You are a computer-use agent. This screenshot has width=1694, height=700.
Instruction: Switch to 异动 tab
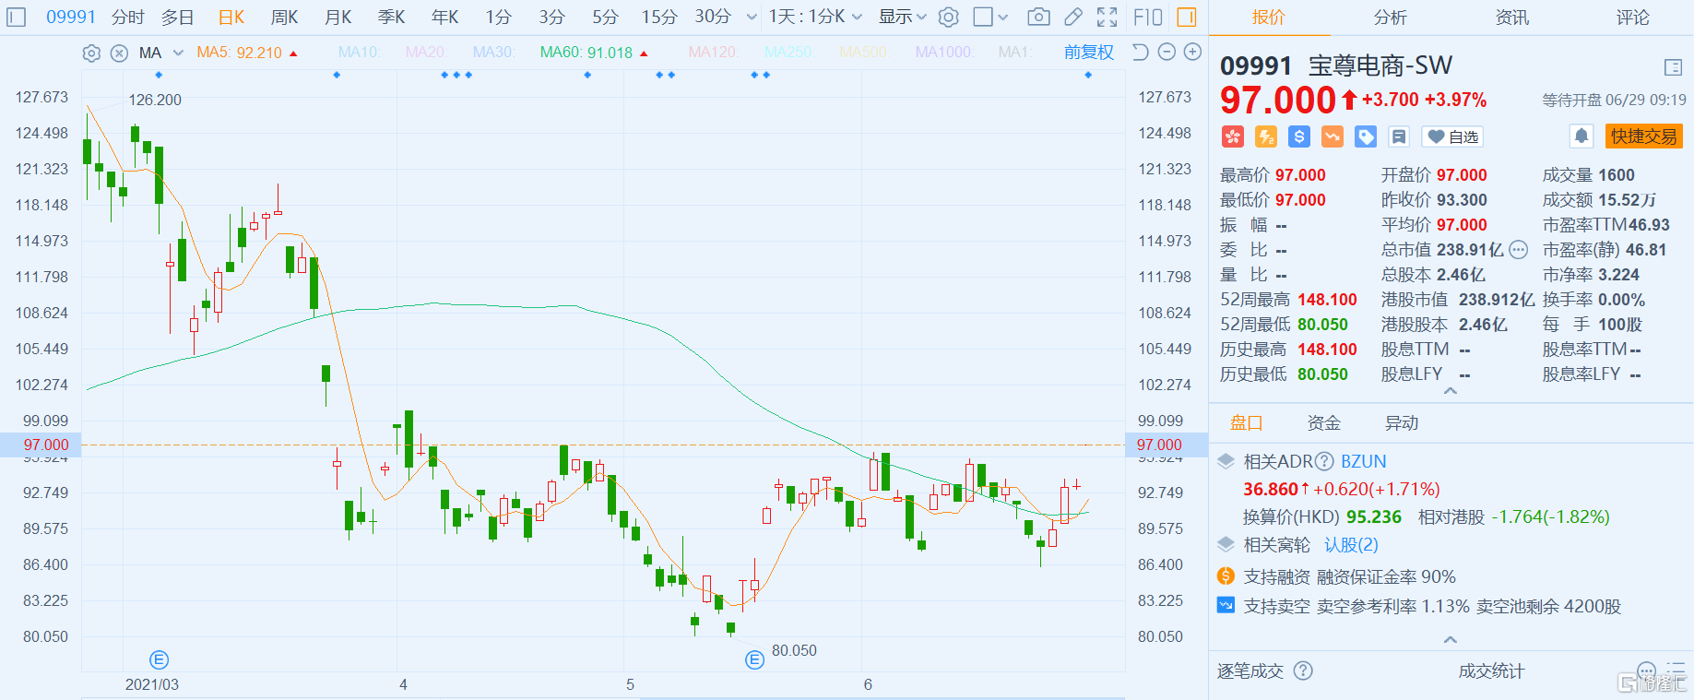pyautogui.click(x=1402, y=422)
